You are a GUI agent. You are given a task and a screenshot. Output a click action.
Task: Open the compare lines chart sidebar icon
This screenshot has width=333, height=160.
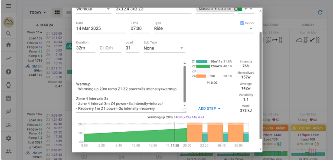(x=9, y=111)
